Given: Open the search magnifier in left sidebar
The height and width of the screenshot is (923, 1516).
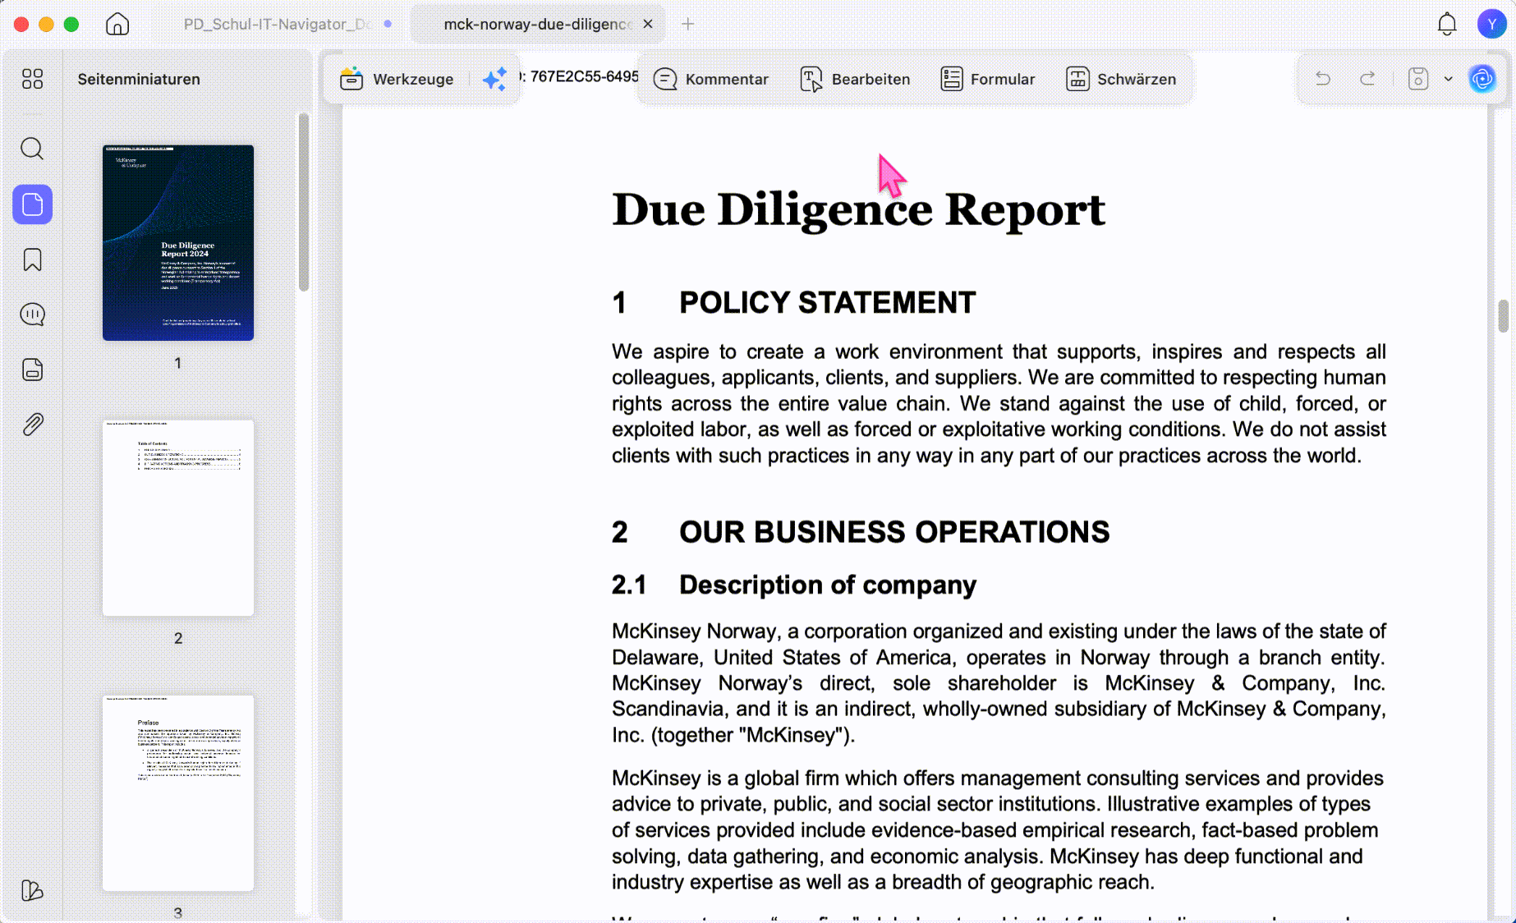Looking at the screenshot, I should pyautogui.click(x=32, y=149).
